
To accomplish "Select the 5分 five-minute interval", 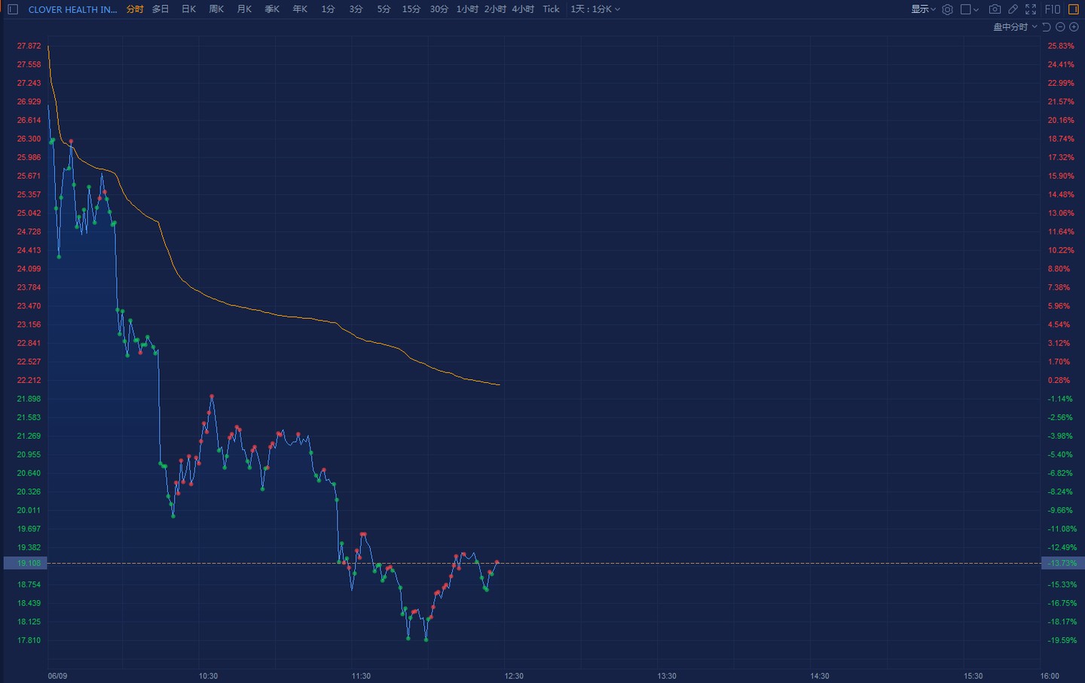I will tap(384, 9).
